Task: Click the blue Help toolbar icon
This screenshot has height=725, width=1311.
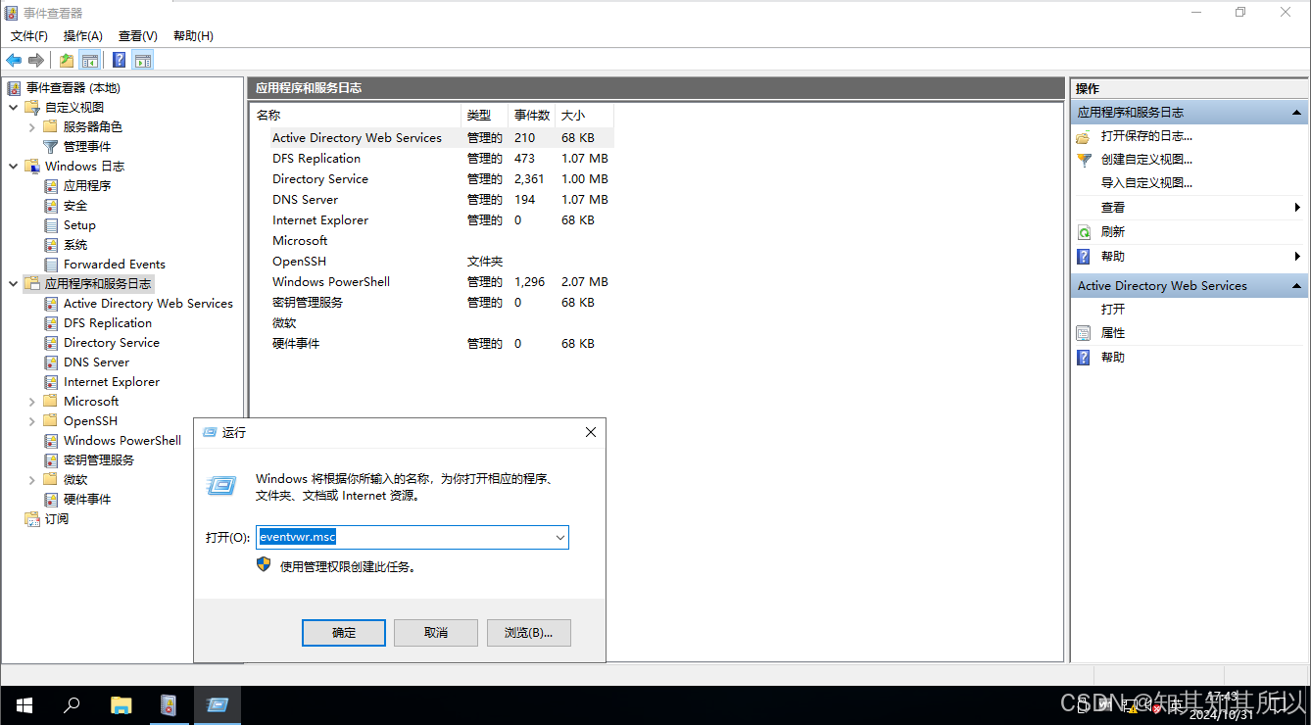Action: coord(119,60)
